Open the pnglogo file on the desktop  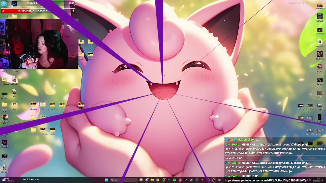pyautogui.click(x=320, y=68)
